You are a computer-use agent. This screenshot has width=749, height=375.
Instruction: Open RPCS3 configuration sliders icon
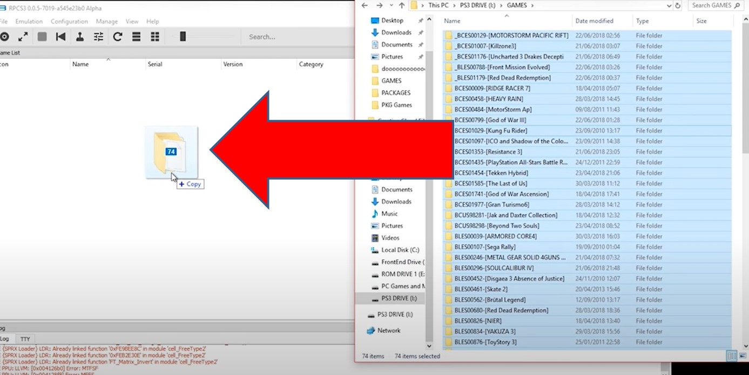coord(98,37)
